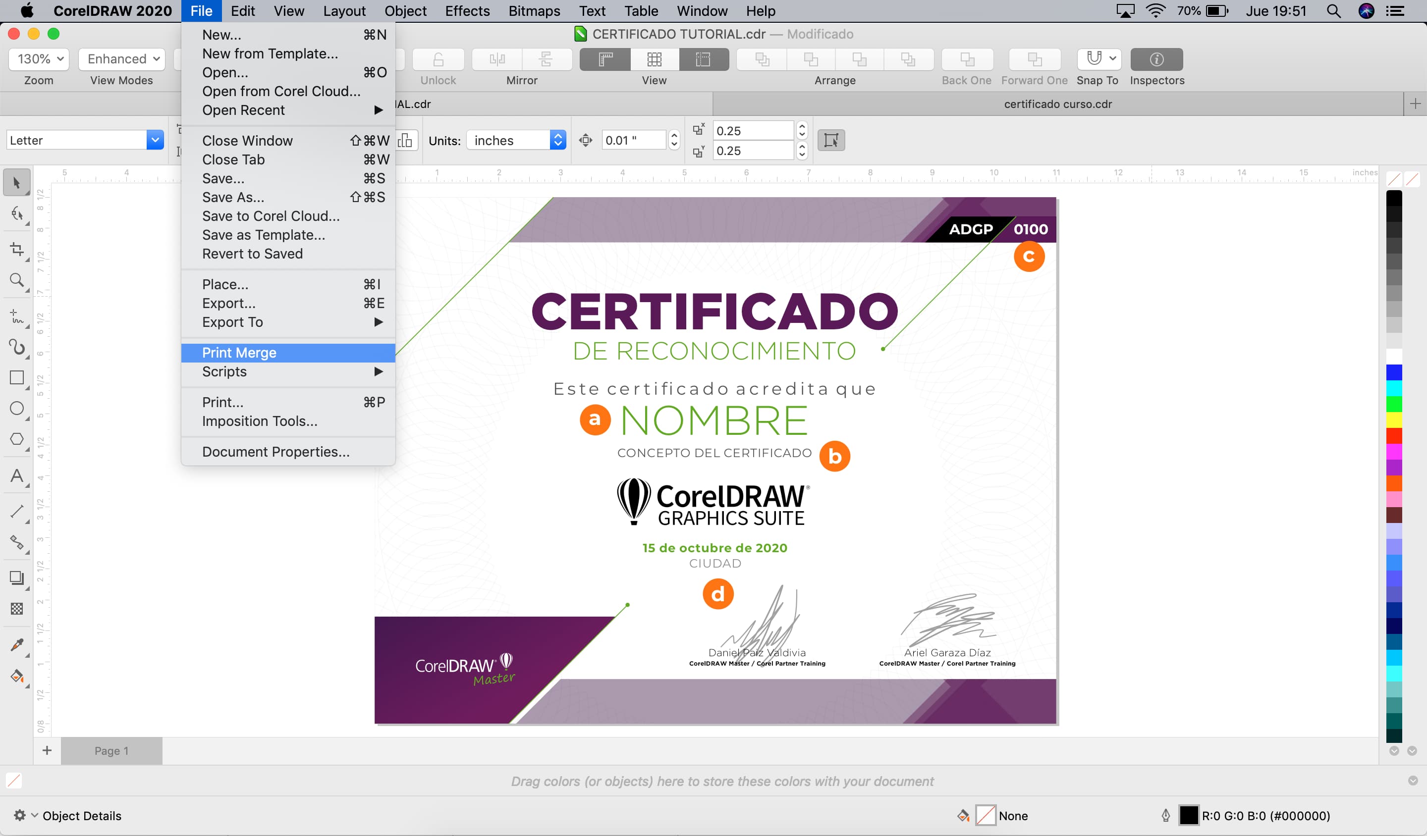
Task: Select the Shape edit tool
Action: (16, 214)
